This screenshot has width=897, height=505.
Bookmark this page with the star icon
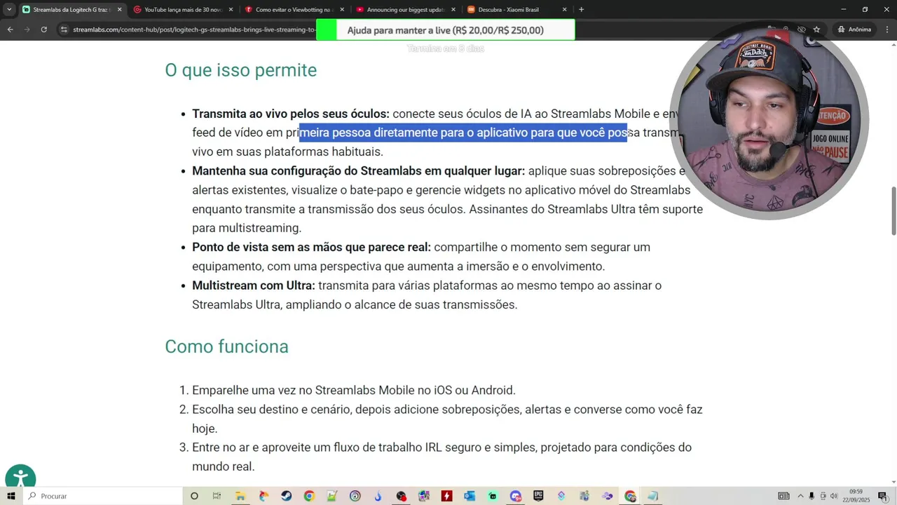[816, 29]
